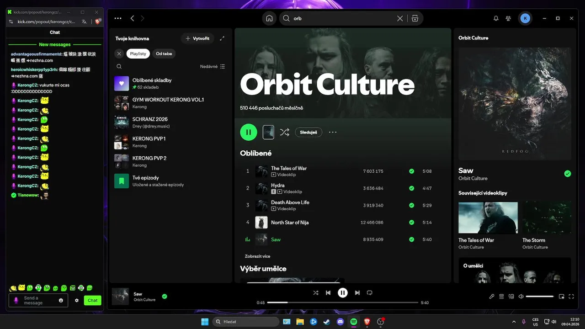Image resolution: width=585 pixels, height=329 pixels.
Task: Open Kick chat settings gear
Action: (x=77, y=300)
